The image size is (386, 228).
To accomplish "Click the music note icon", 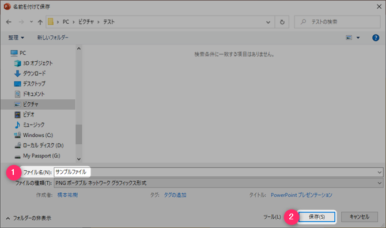I will point(17,125).
